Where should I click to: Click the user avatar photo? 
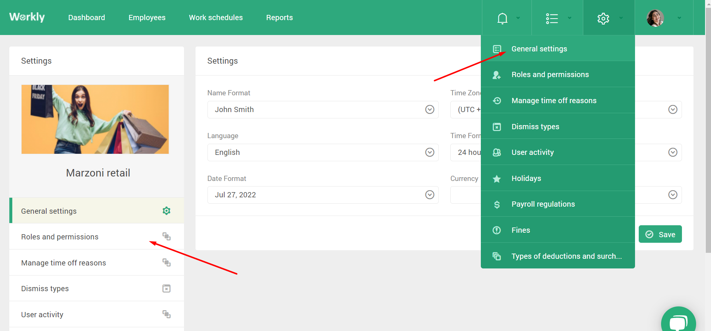pyautogui.click(x=656, y=18)
